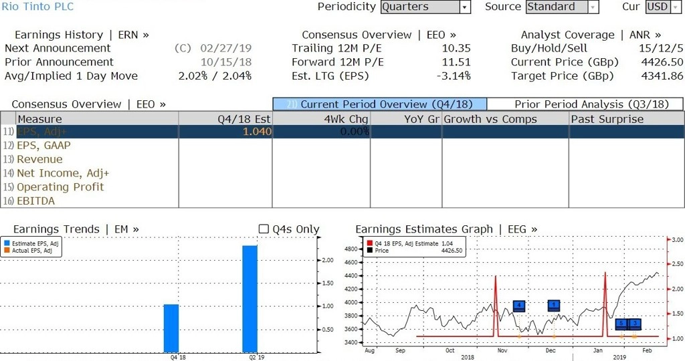Click the Forward 12M P/E value 11.51

(456, 62)
